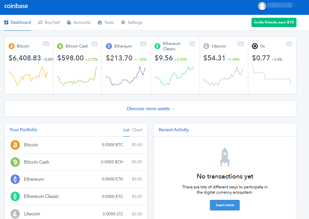The height and width of the screenshot is (219, 309).
Task: Click the Ethereum icon in portfolio list
Action: tap(15, 179)
